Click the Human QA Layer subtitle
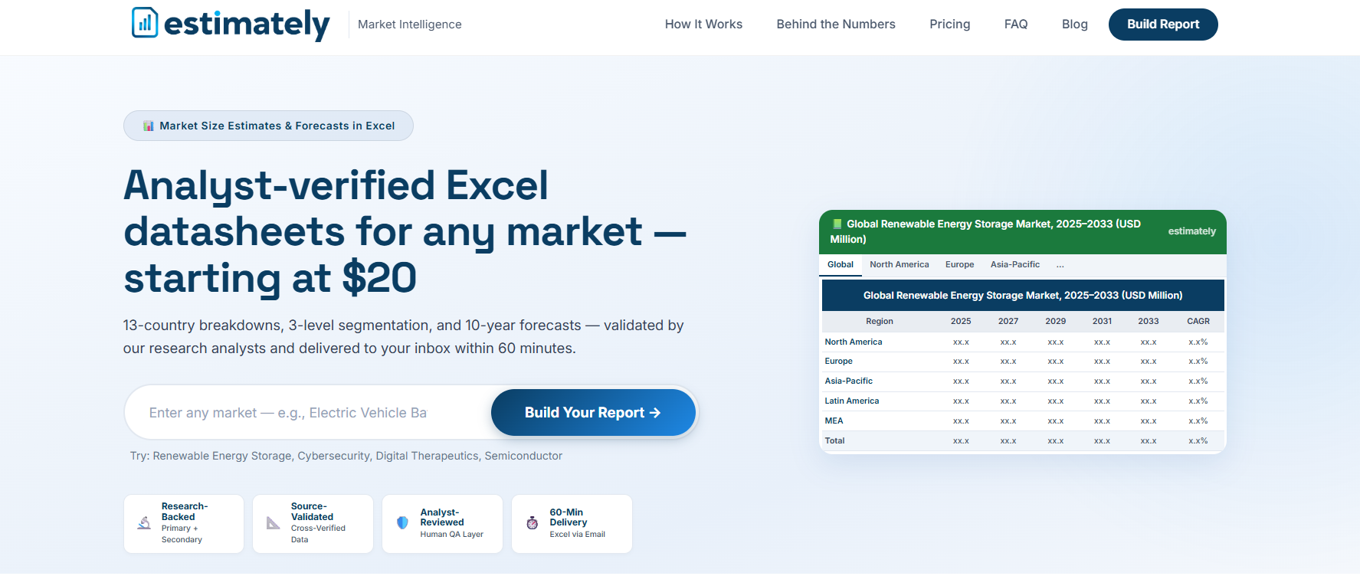This screenshot has width=1360, height=576. [x=451, y=535]
